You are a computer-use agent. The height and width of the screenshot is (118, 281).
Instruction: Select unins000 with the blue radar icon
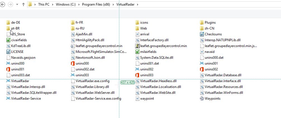tap(15, 63)
